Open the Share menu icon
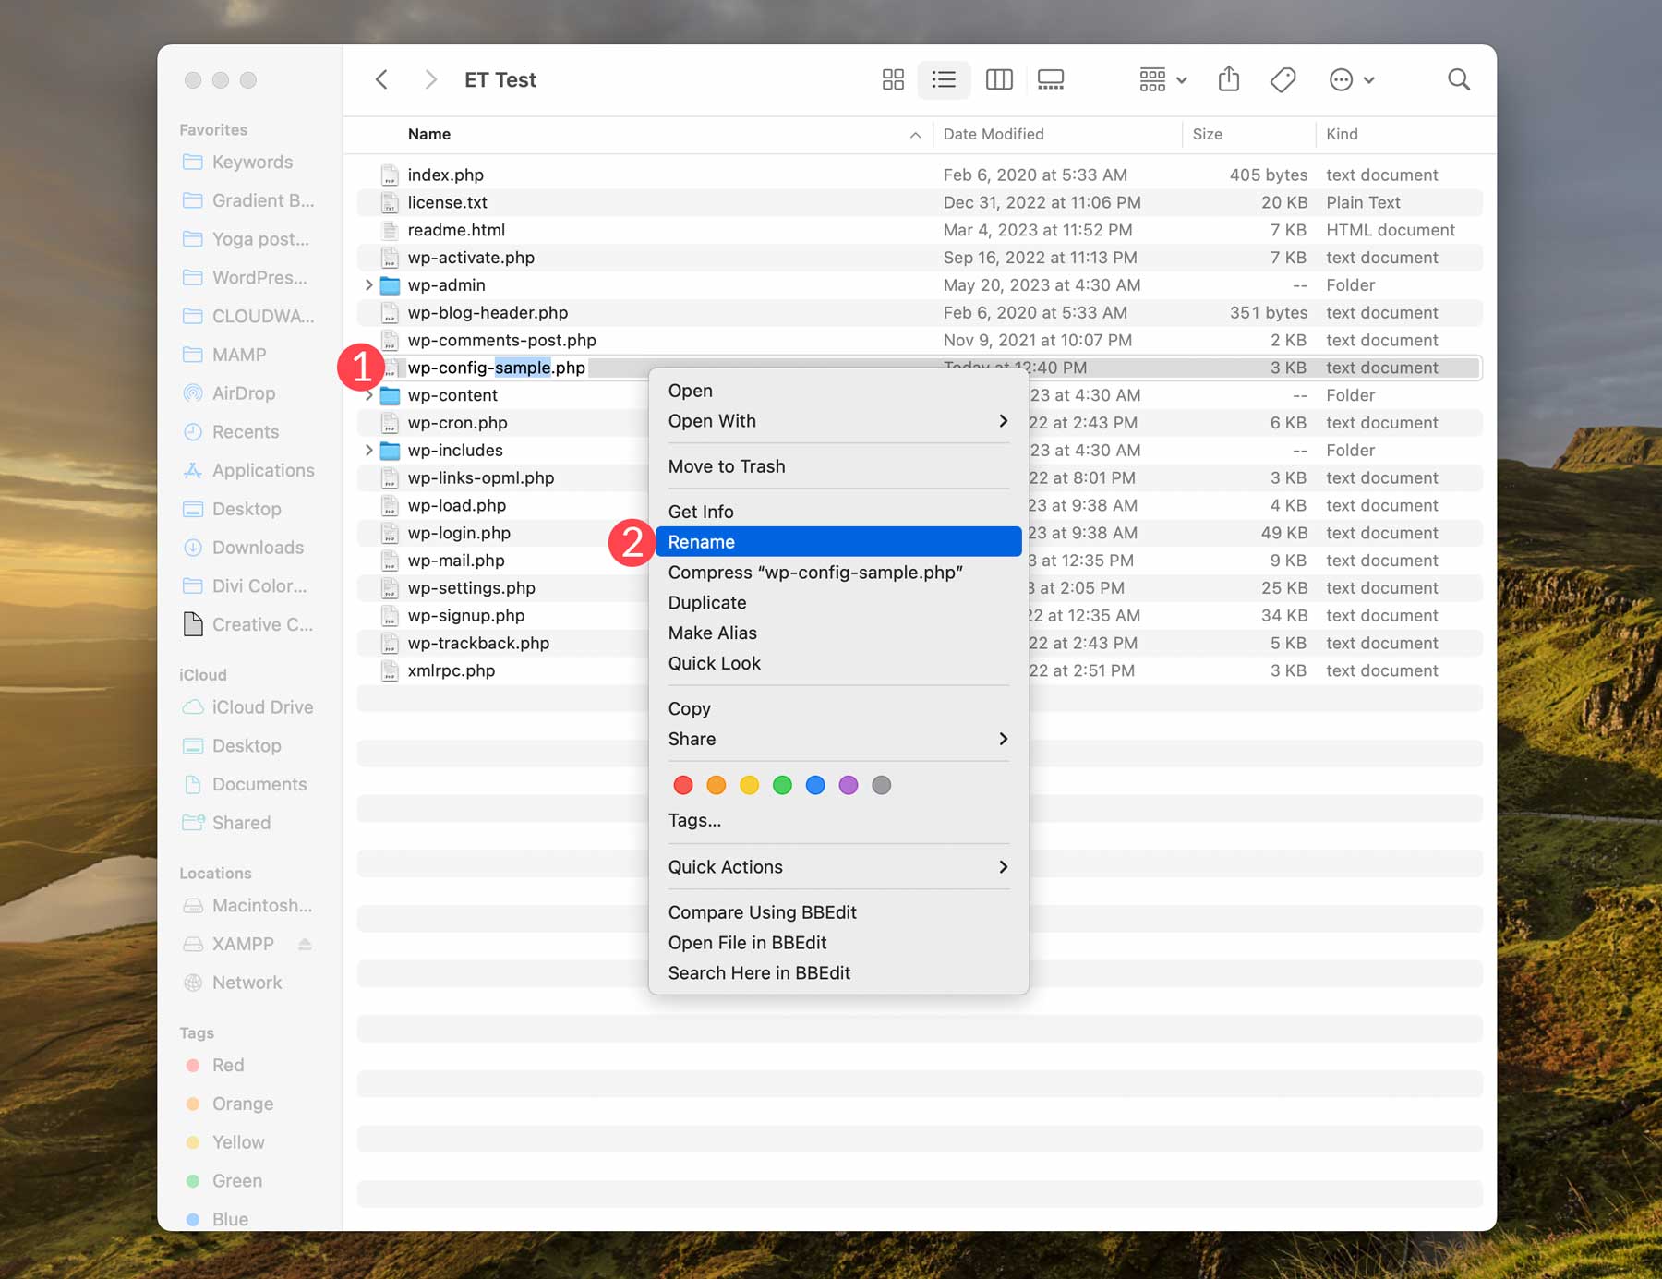This screenshot has height=1279, width=1662. [1228, 79]
